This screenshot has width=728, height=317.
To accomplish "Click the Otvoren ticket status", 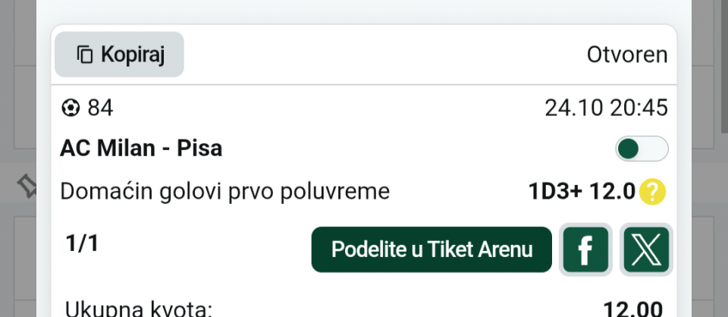I will tap(627, 55).
